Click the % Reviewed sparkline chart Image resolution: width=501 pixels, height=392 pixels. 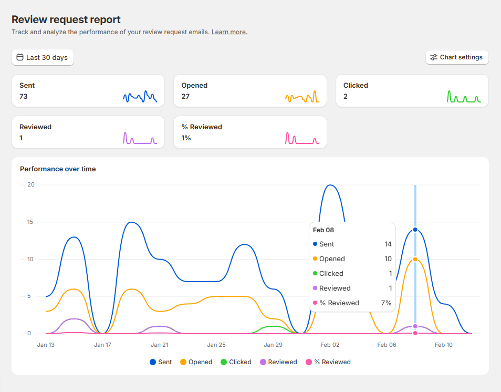click(302, 138)
